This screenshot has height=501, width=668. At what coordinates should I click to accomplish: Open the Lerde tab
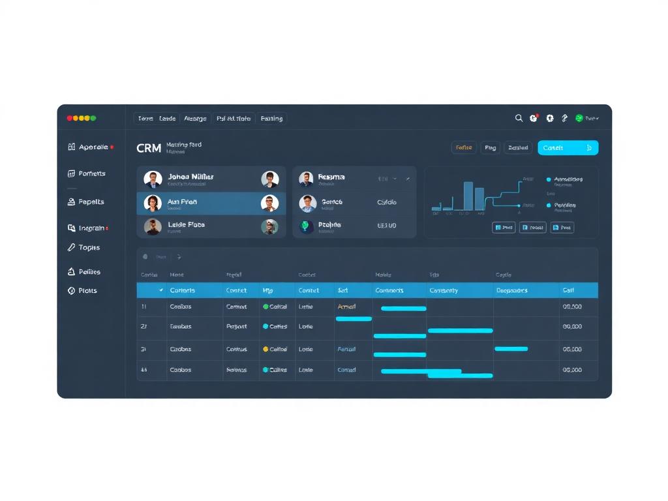pyautogui.click(x=168, y=119)
